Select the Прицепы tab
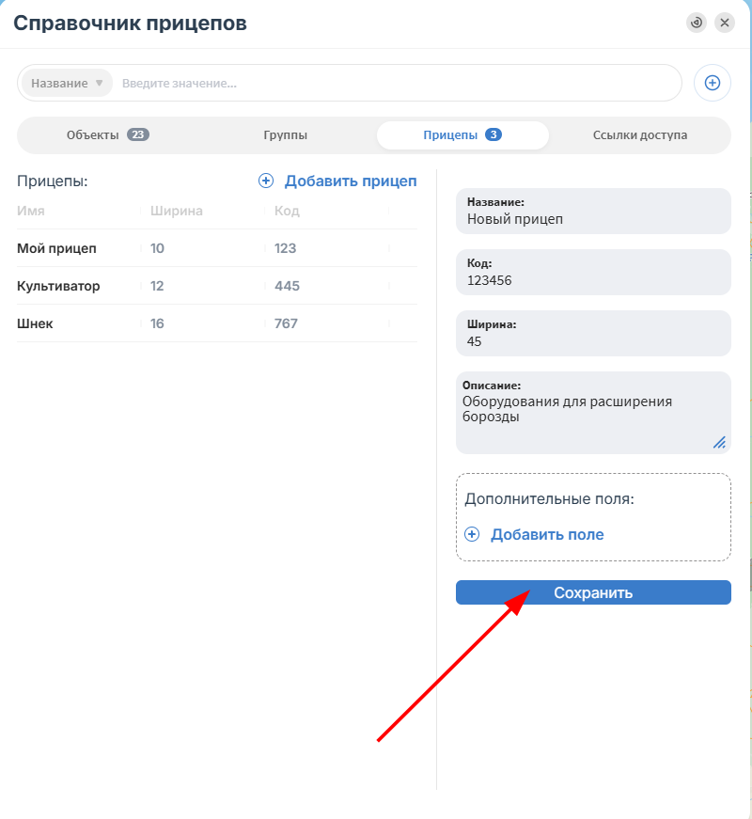 tap(462, 134)
